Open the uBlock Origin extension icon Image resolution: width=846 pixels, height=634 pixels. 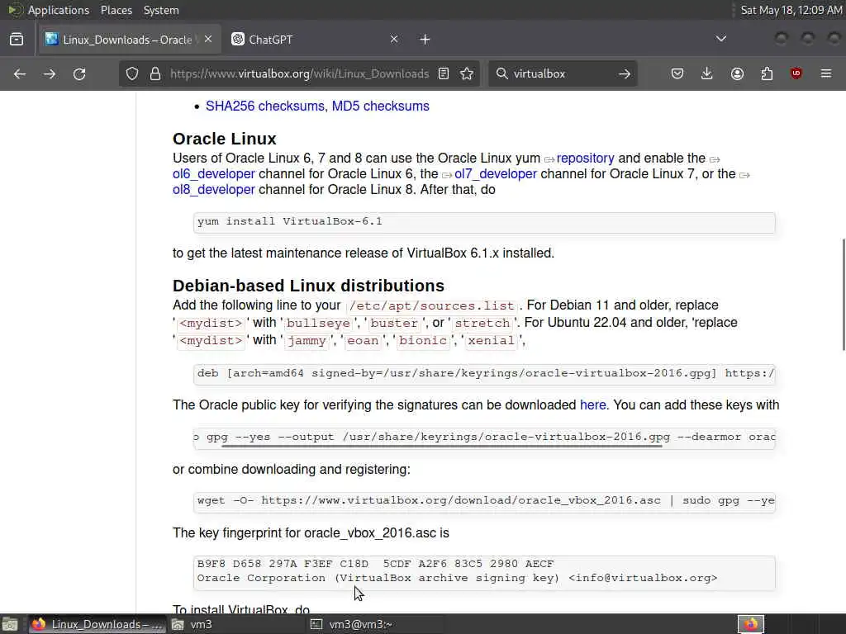pos(796,73)
